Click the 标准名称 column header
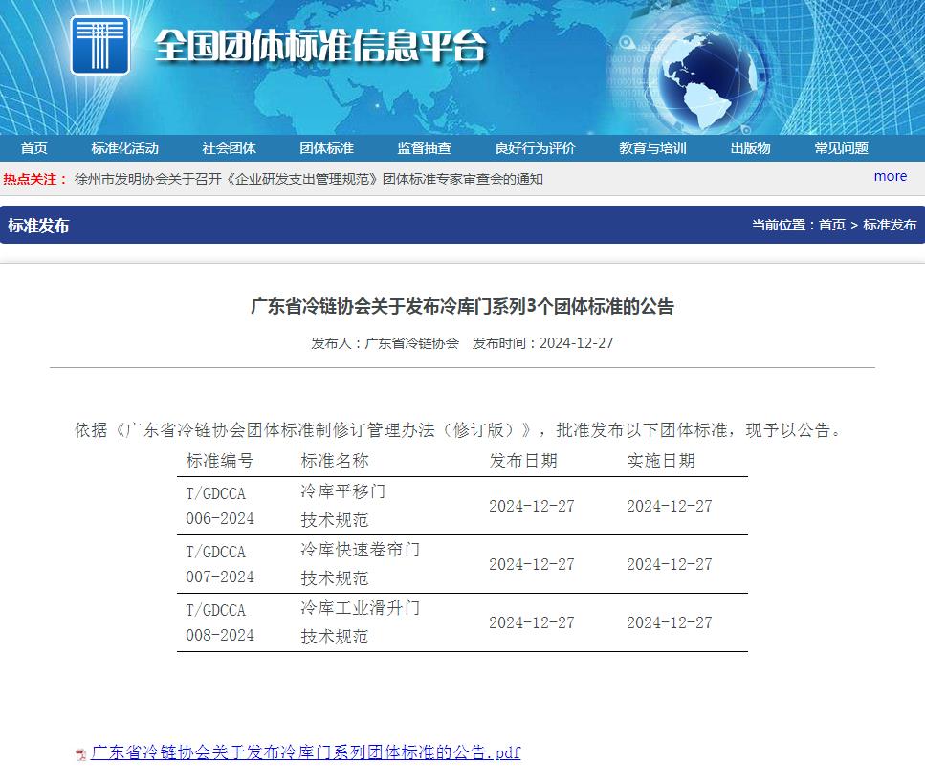Image resolution: width=925 pixels, height=784 pixels. tap(335, 461)
